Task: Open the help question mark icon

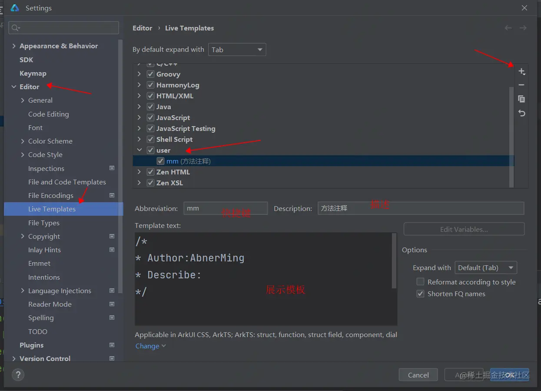Action: click(x=18, y=374)
